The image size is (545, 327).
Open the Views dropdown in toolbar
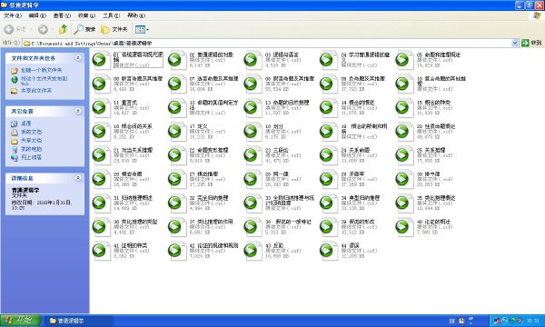pos(142,30)
